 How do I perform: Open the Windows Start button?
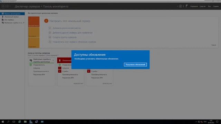point(3,122)
